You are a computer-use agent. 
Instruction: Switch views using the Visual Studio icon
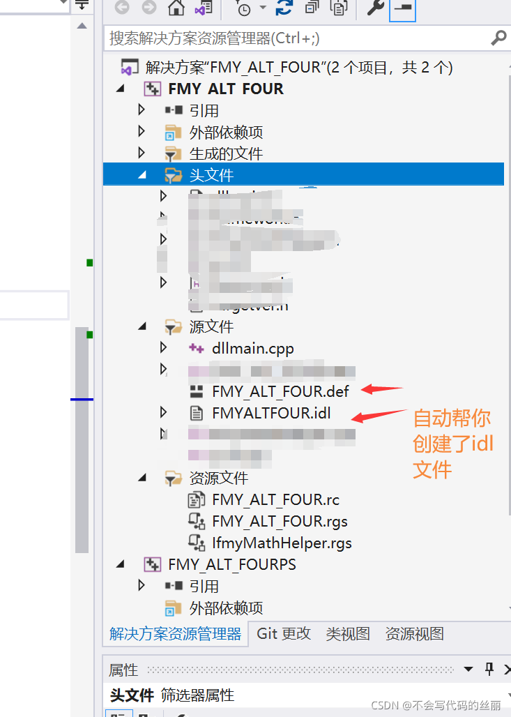point(204,8)
